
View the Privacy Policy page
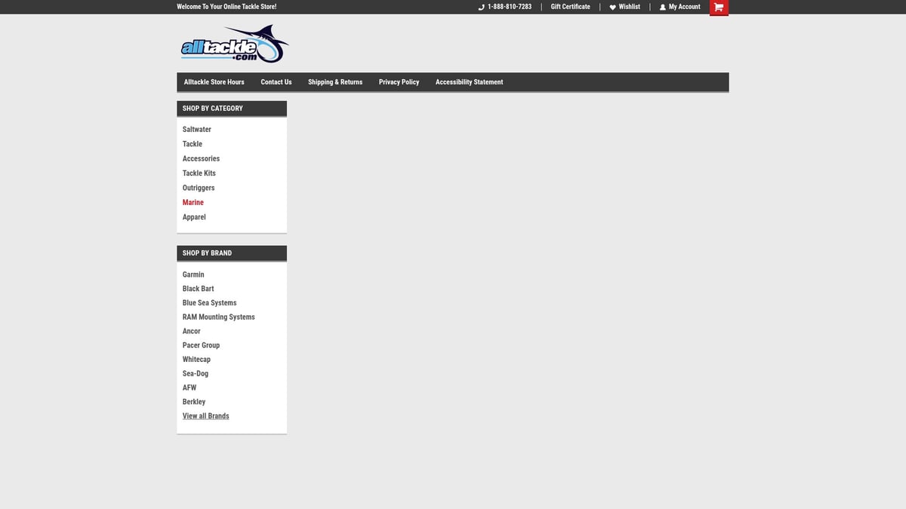coord(399,82)
